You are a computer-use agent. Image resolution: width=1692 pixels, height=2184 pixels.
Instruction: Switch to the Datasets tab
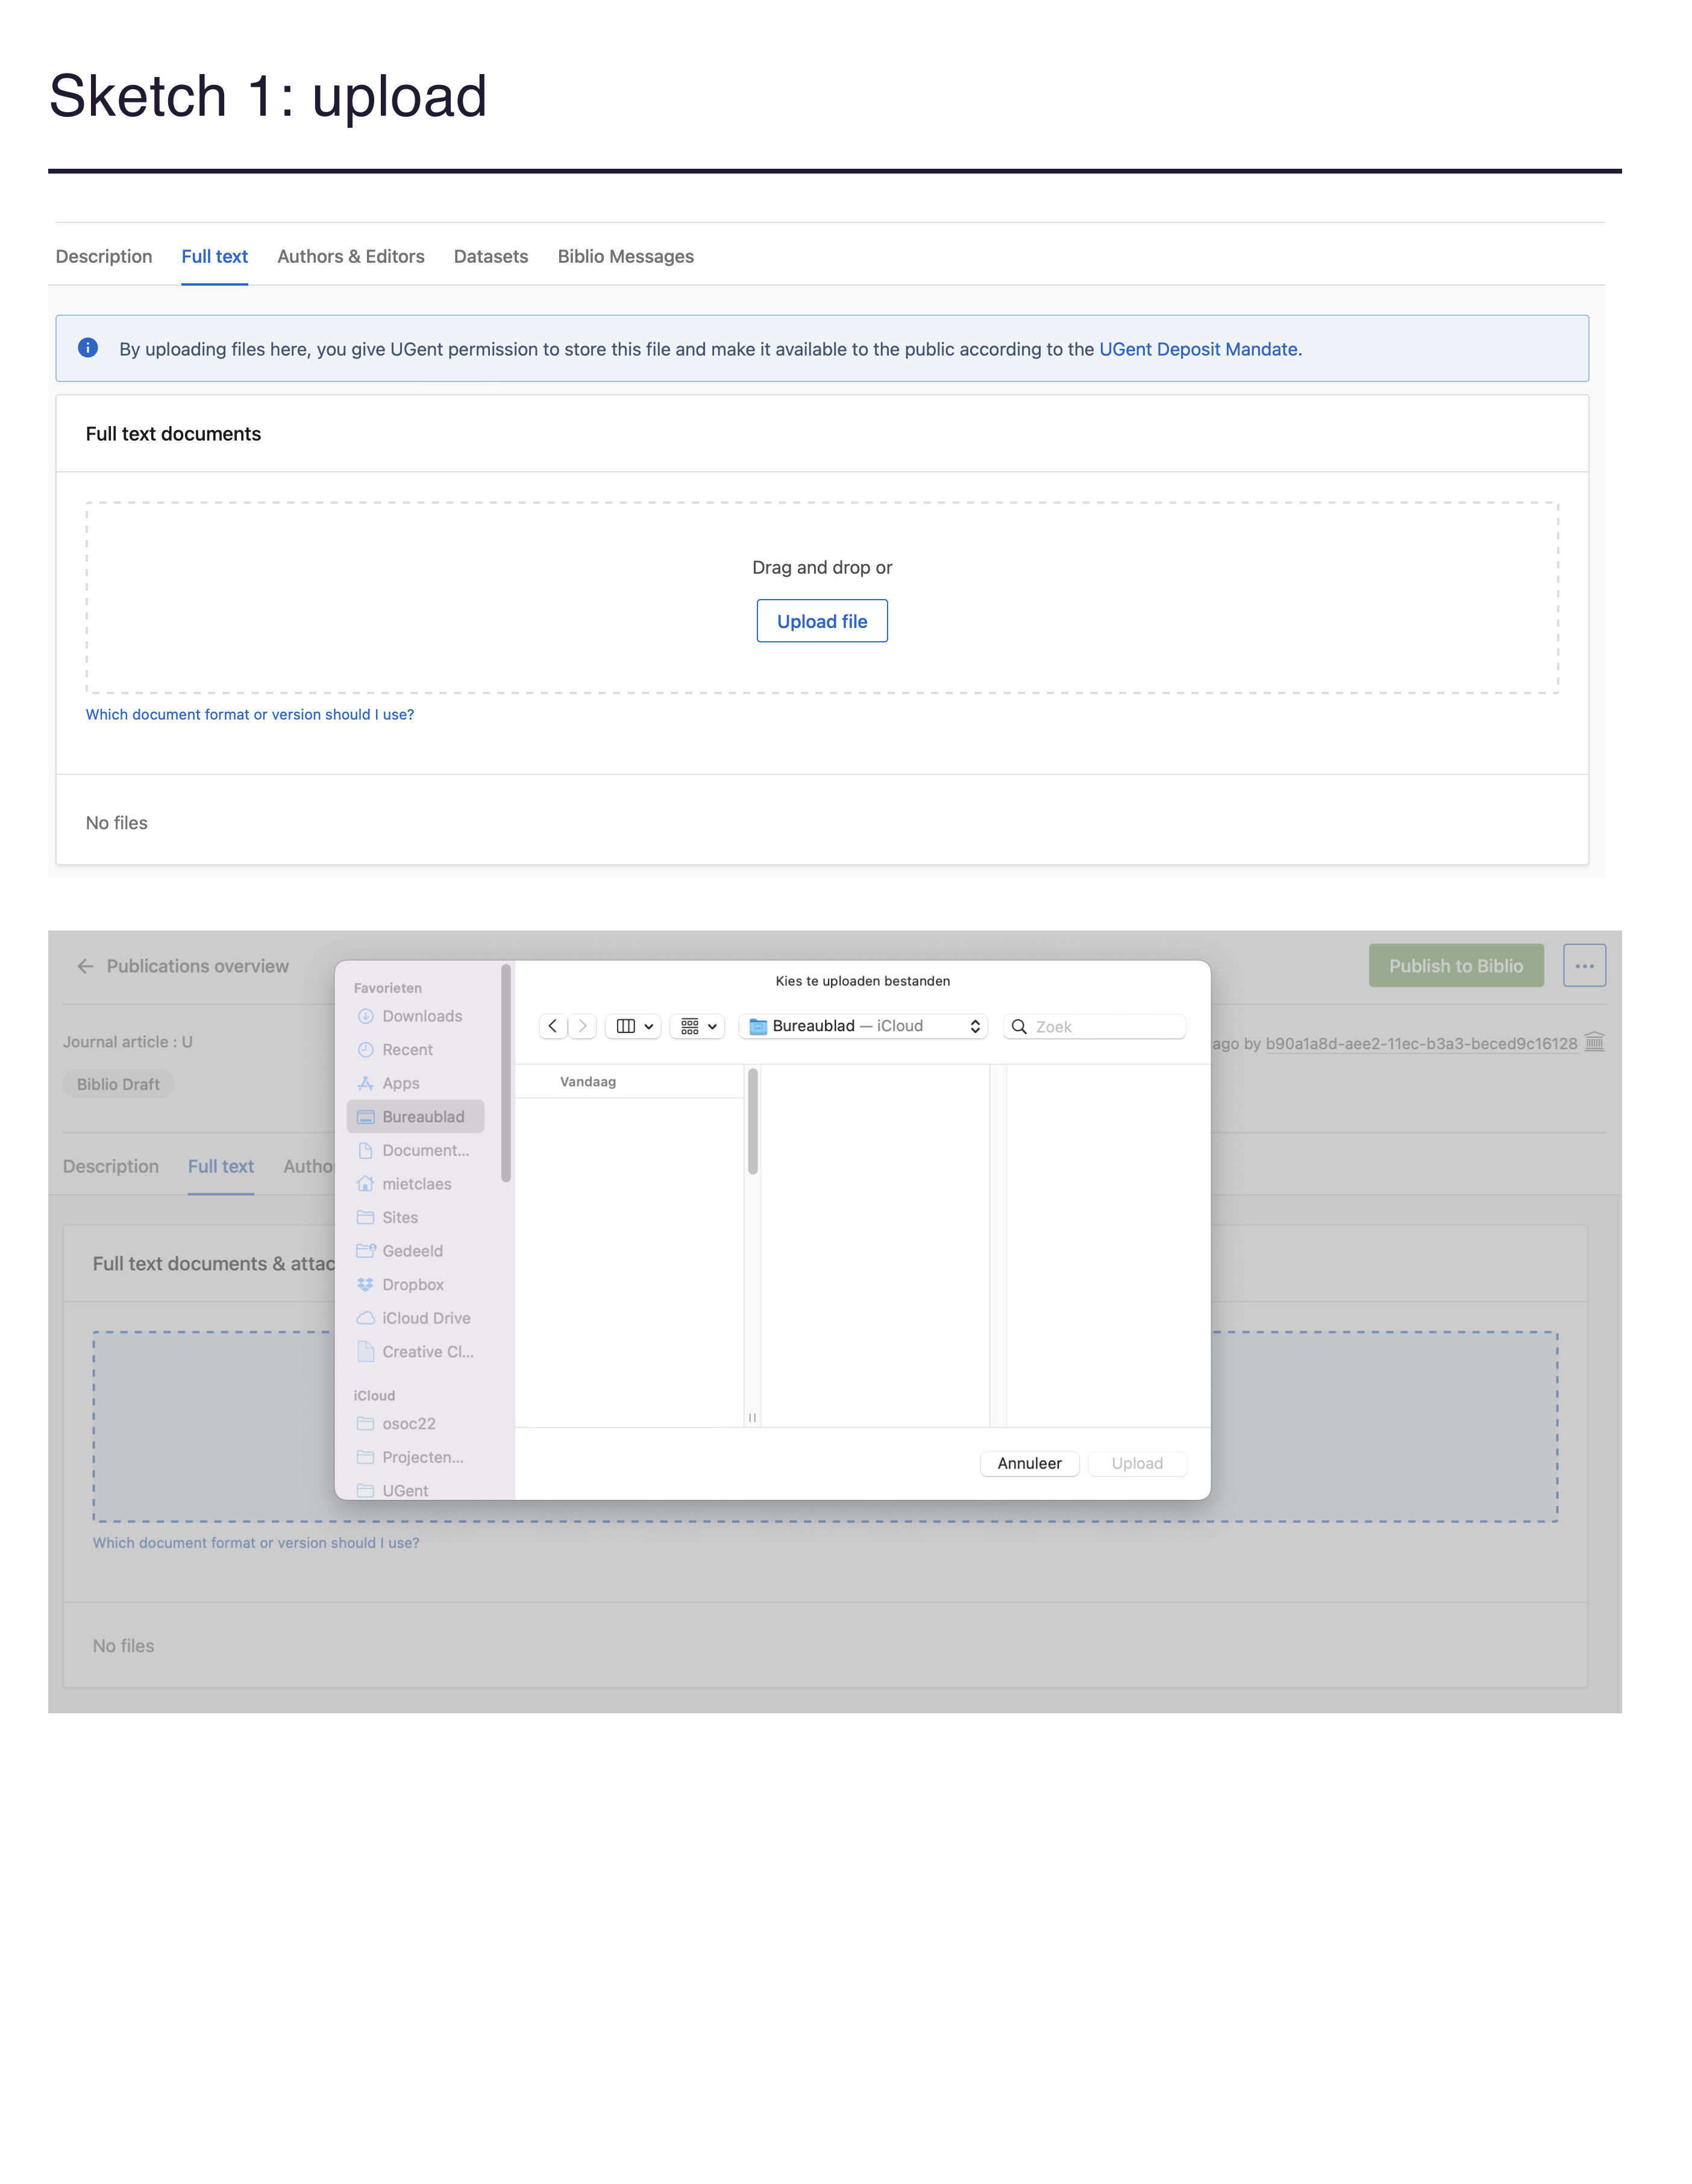pos(491,256)
